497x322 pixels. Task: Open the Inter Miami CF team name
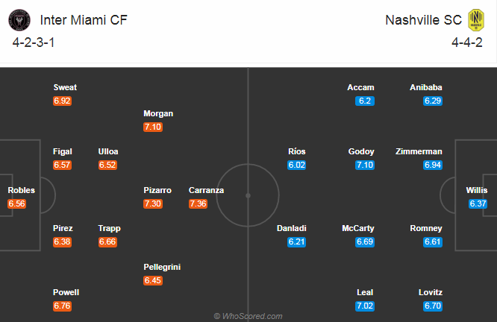coord(83,19)
